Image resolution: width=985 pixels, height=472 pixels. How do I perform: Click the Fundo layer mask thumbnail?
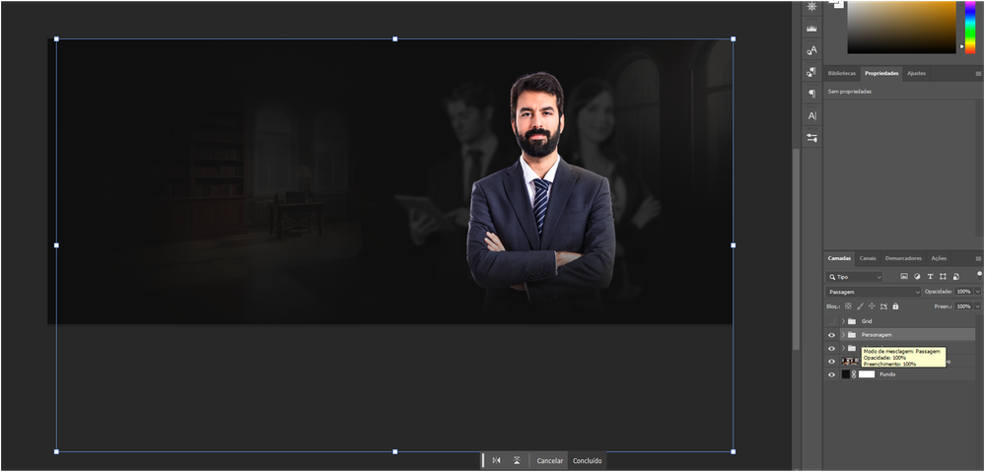tap(867, 374)
